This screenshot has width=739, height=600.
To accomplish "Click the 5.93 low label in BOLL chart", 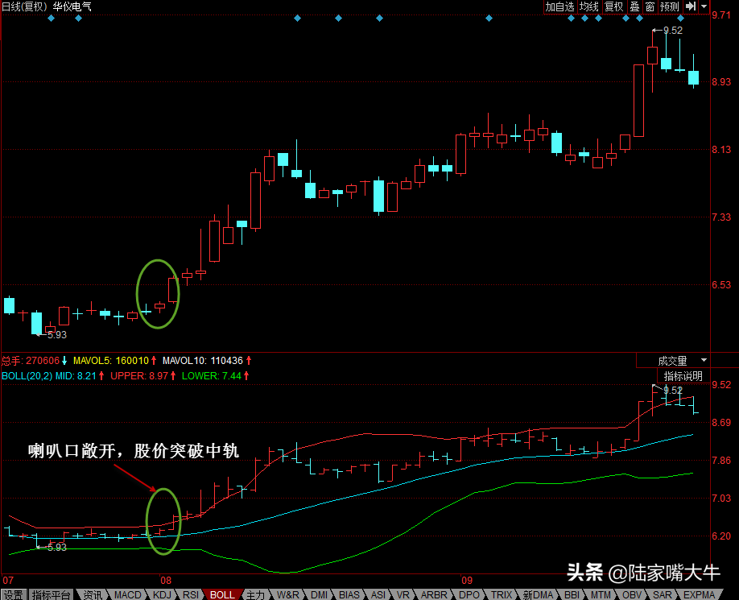I will click(56, 547).
